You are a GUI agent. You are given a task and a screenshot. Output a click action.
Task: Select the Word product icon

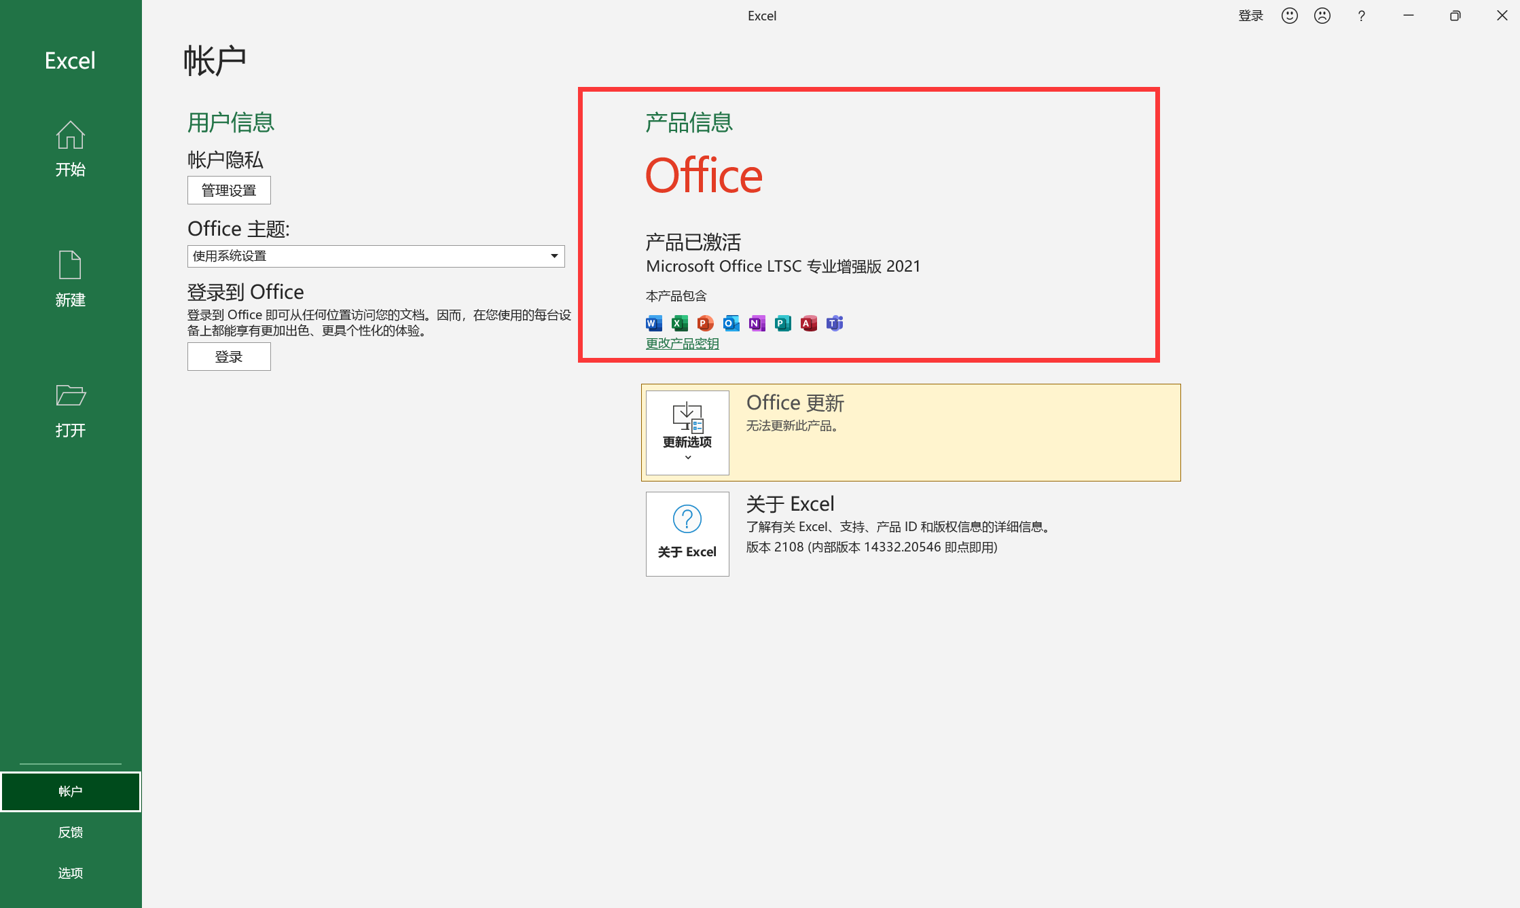(653, 323)
